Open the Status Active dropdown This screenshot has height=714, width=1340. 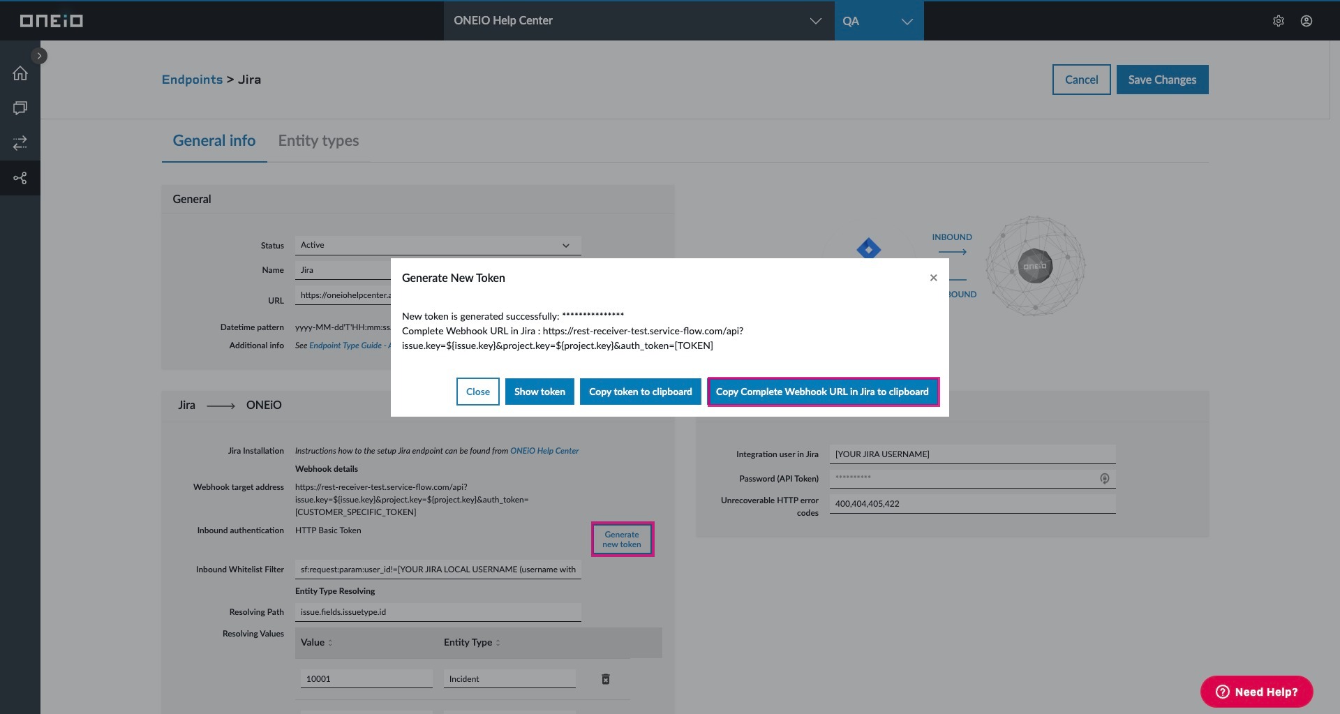click(x=438, y=245)
